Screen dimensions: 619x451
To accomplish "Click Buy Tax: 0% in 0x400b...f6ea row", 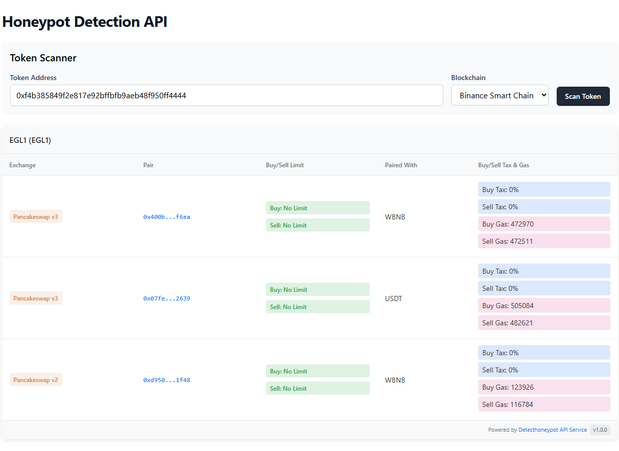I will click(x=544, y=190).
